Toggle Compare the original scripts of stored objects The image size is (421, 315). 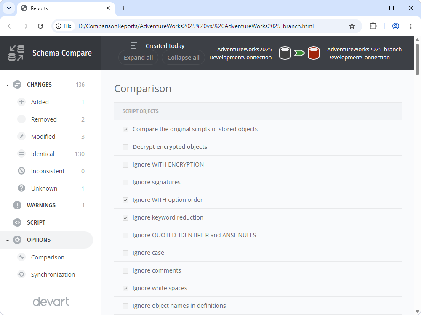click(125, 130)
